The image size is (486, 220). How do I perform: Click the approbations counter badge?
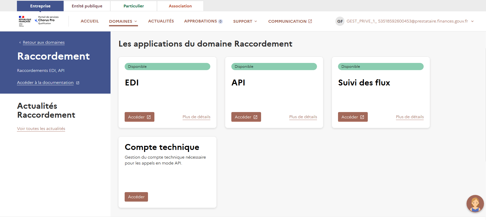click(220, 21)
